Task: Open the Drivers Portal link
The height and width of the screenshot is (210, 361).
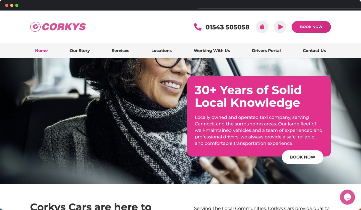Action: click(x=266, y=50)
